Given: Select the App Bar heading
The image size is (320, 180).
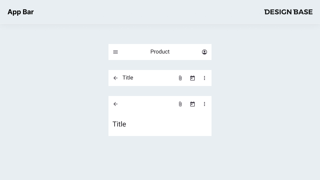Looking at the screenshot, I should tap(21, 12).
